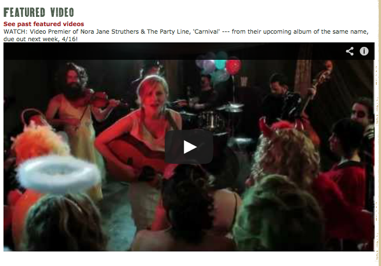The height and width of the screenshot is (266, 381).
Task: Start the video with the center play button
Action: pyautogui.click(x=189, y=147)
